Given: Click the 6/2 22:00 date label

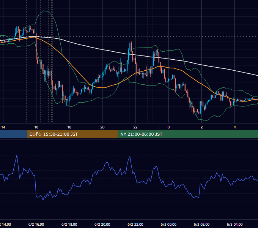Looking at the screenshot, I should (135, 224).
